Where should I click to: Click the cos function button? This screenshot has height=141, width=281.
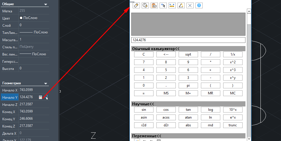166,110
